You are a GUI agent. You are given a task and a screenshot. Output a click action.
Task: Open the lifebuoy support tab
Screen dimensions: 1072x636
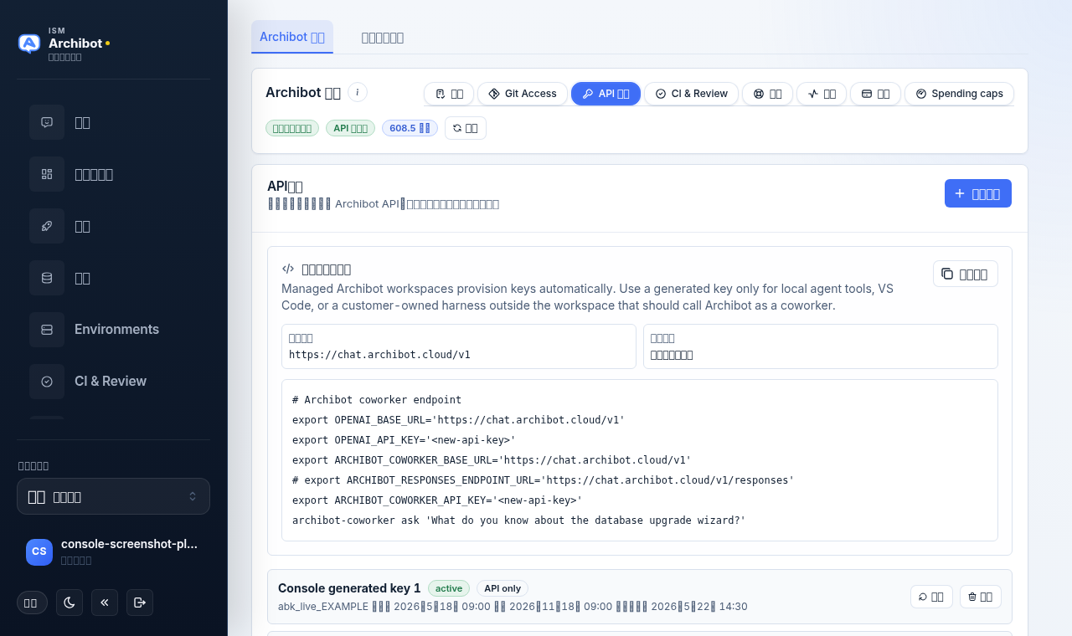tap(767, 94)
